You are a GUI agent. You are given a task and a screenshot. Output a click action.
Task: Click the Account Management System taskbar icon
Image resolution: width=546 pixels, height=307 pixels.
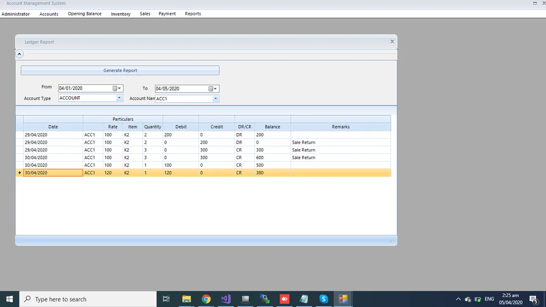tap(343, 299)
